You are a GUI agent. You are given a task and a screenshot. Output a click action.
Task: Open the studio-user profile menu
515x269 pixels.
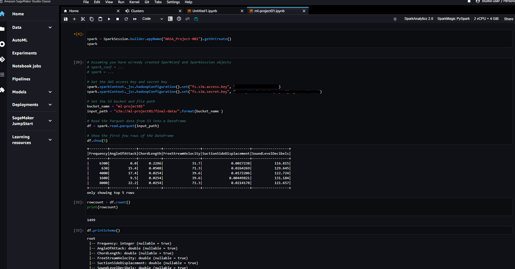tap(495, 1)
